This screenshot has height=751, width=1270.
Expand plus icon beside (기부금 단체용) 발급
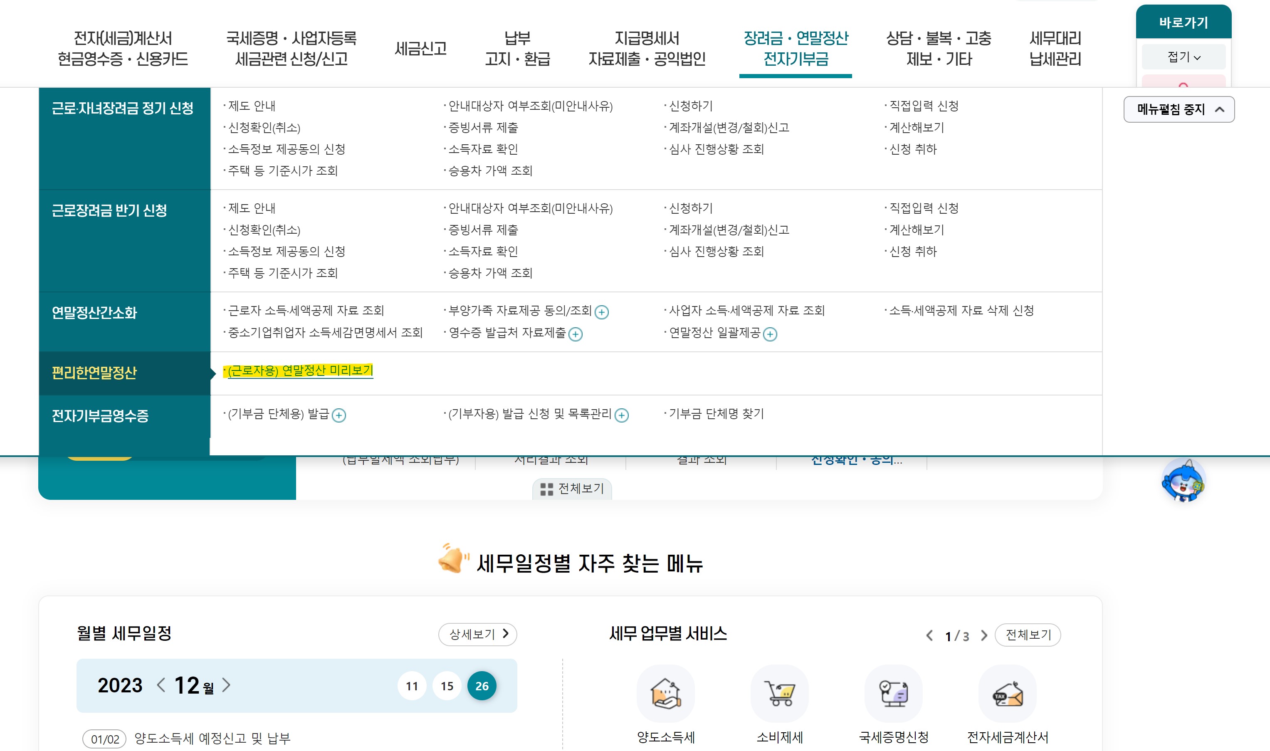click(339, 415)
